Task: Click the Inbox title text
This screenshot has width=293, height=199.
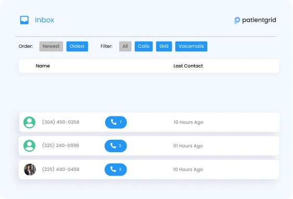Action: point(44,20)
